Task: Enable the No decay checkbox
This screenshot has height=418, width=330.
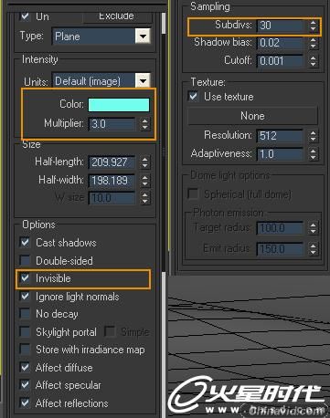Action: pyautogui.click(x=25, y=314)
